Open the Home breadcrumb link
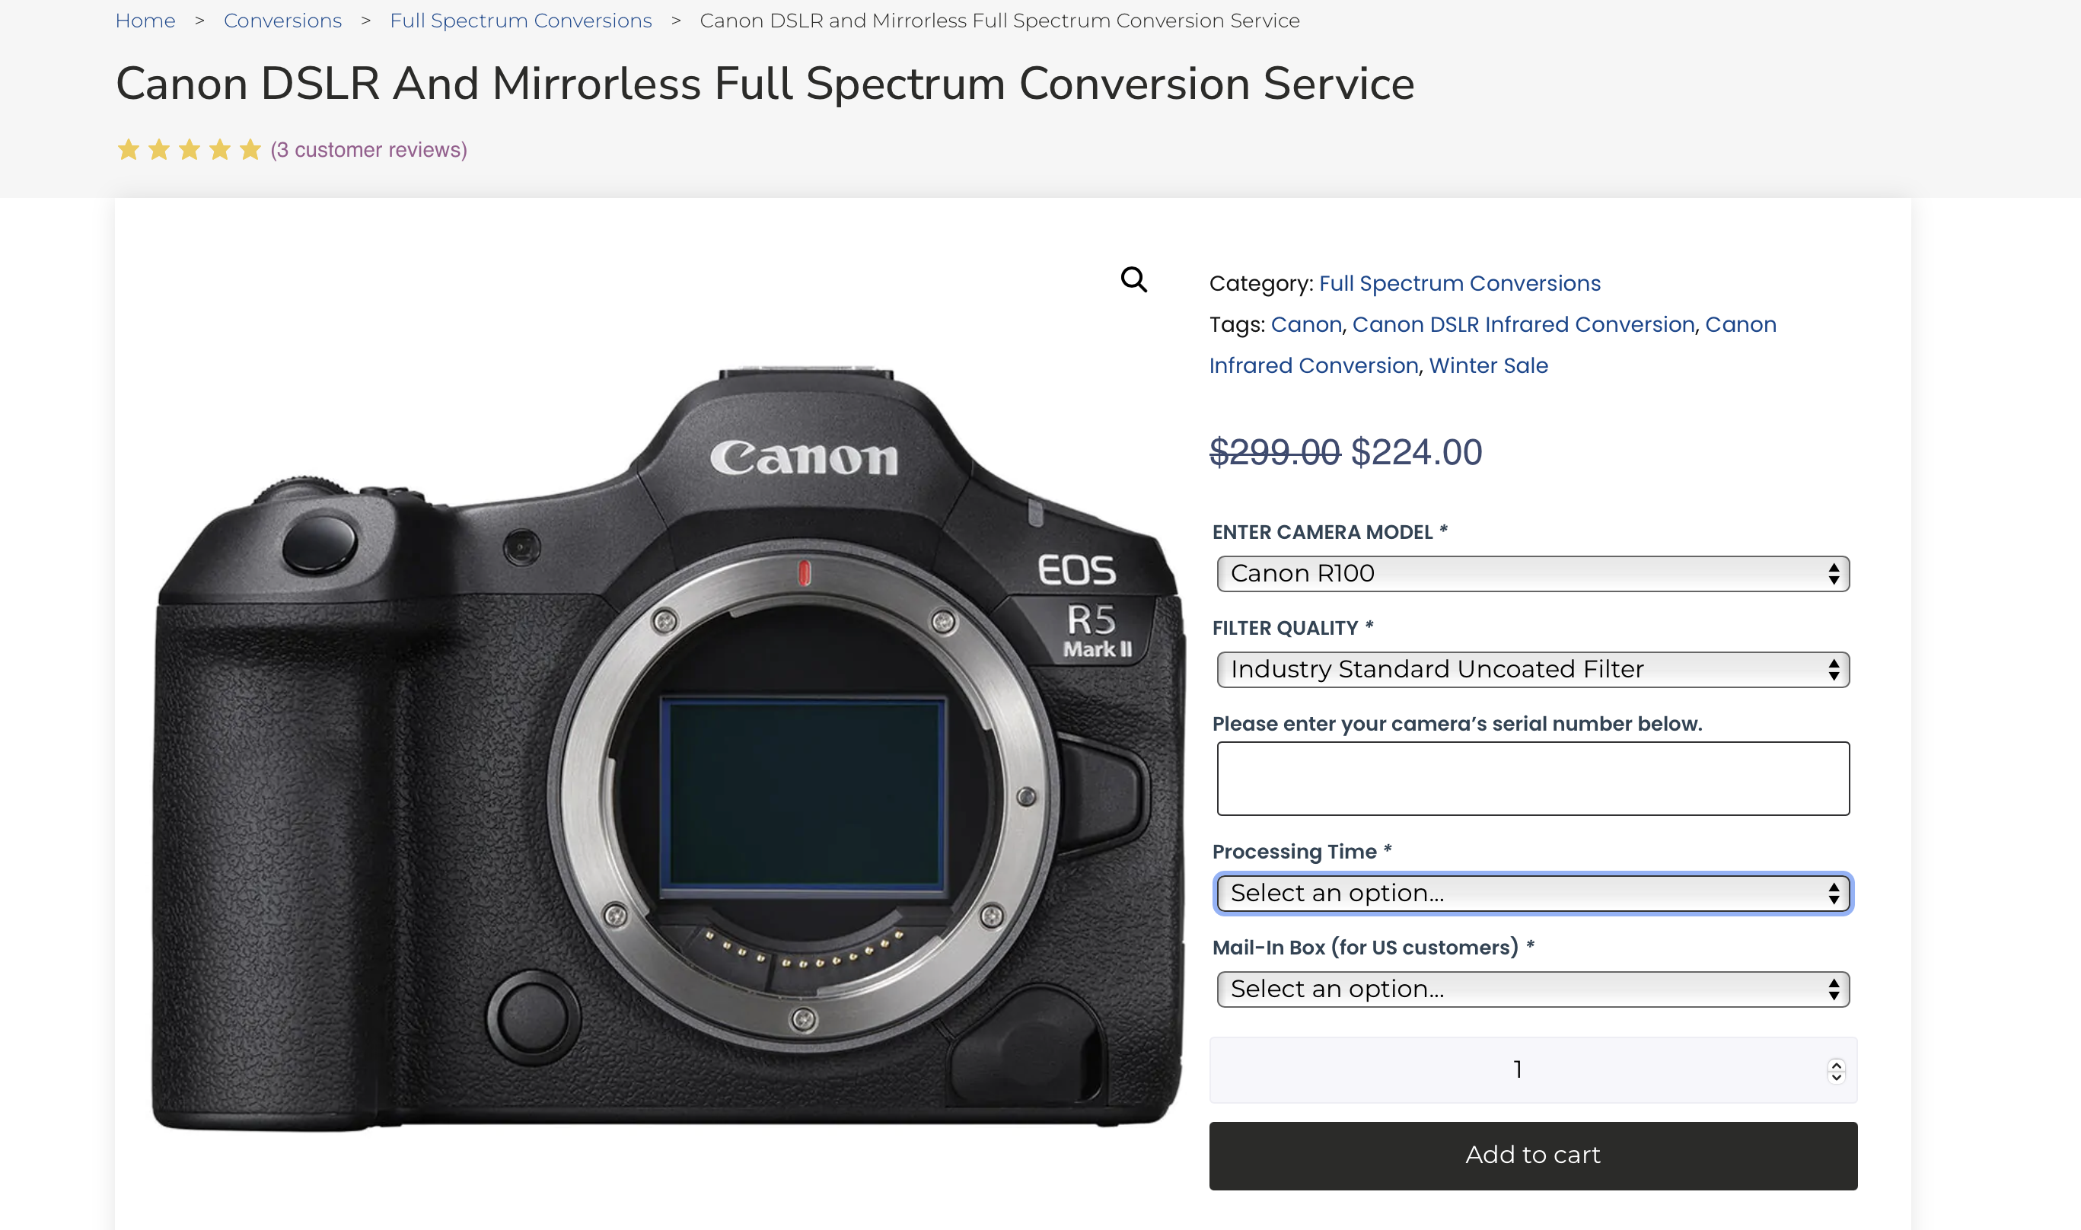The height and width of the screenshot is (1230, 2081). coord(146,20)
